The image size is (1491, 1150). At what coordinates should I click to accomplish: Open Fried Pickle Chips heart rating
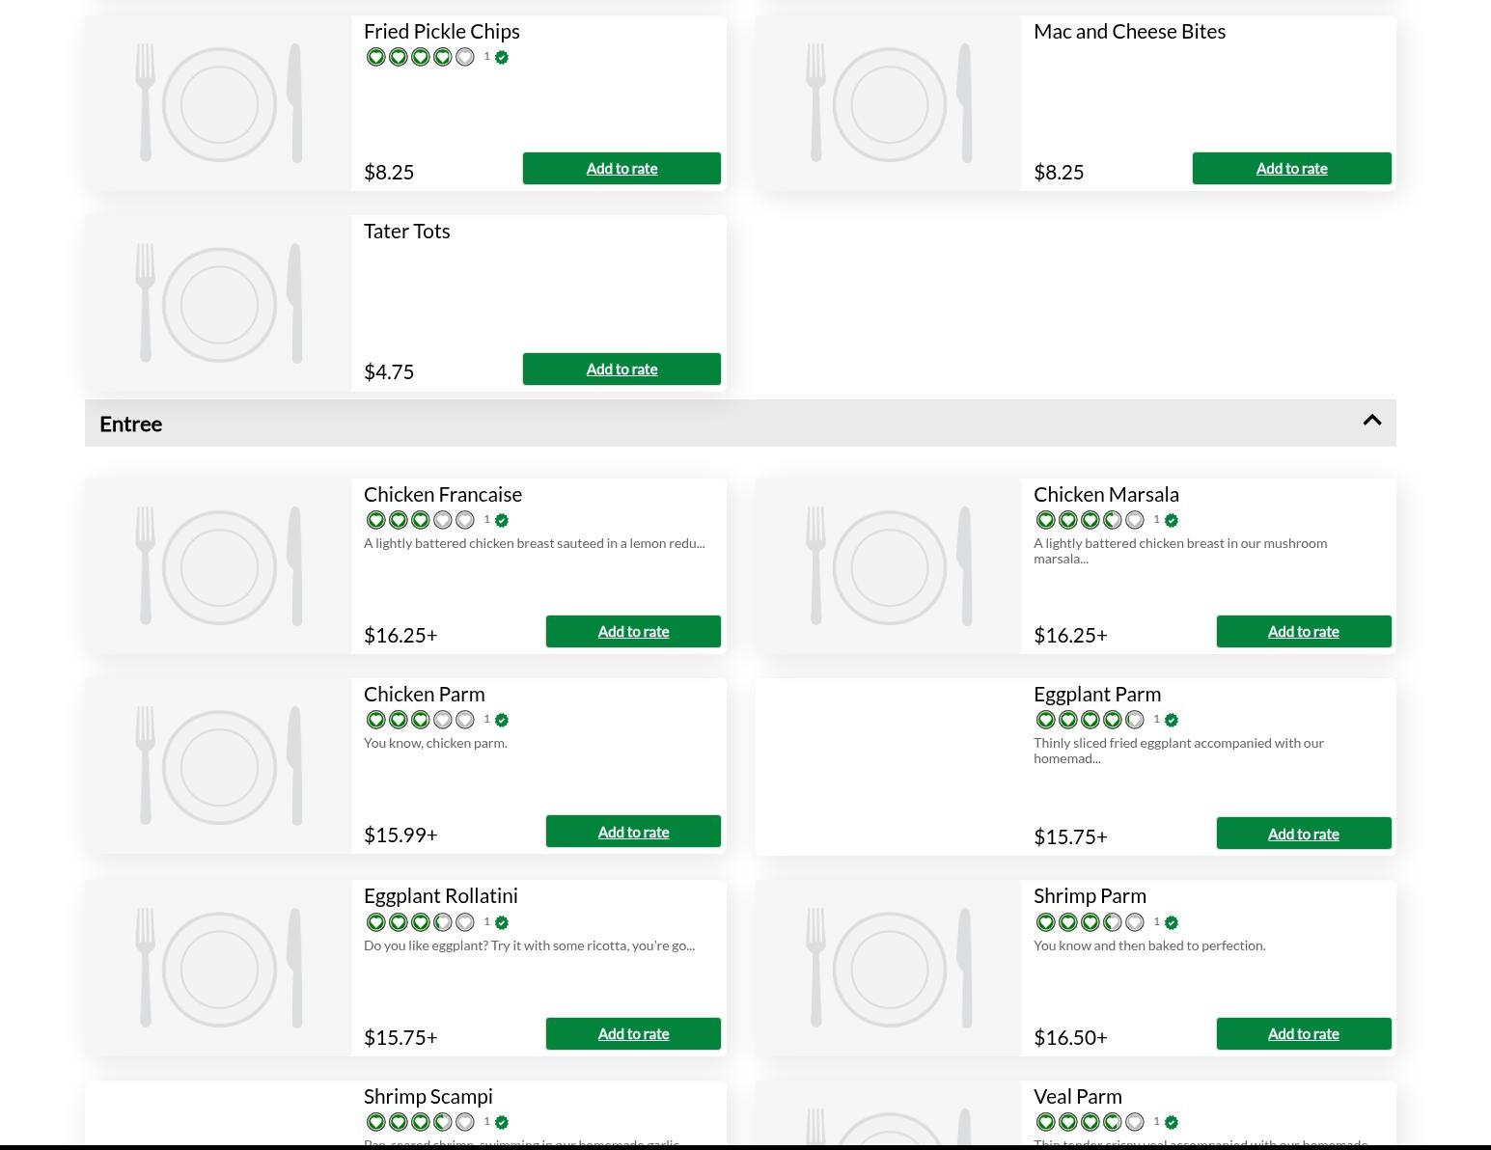coord(420,57)
